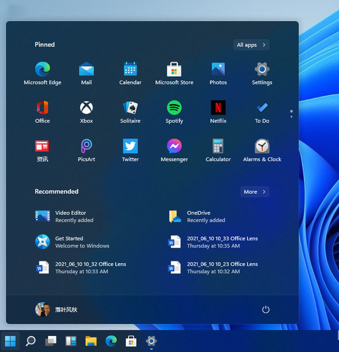Viewport: 339px width, 352px height.
Task: Open recommended OneDrive item
Action: 197,216
